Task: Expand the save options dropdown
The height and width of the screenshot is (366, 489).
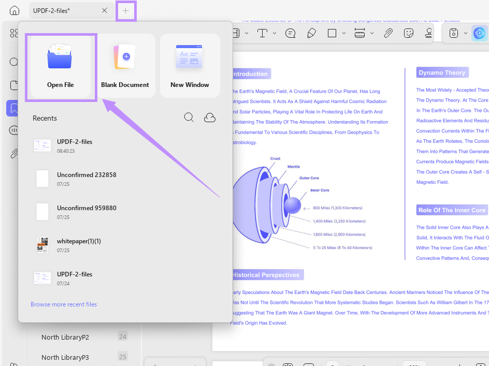Action: [465, 33]
